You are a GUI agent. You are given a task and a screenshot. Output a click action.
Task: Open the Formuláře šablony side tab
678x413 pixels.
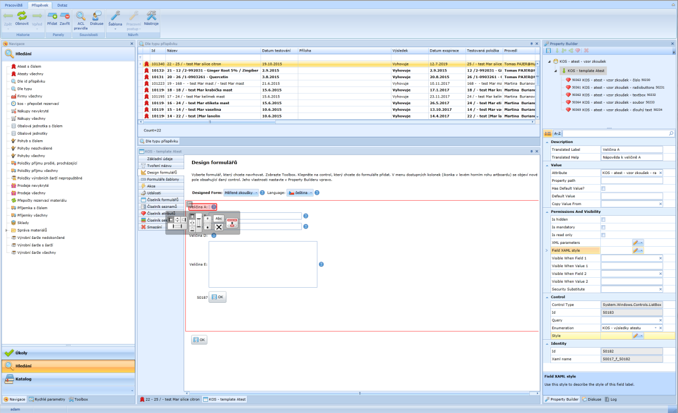[x=163, y=180]
